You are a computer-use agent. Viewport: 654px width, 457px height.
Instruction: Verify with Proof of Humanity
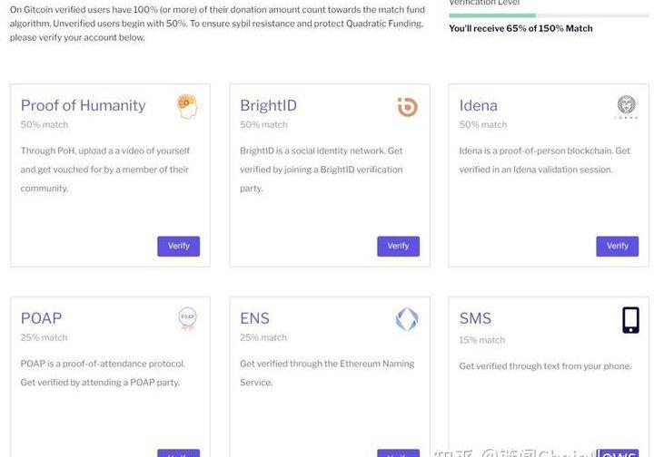(179, 246)
